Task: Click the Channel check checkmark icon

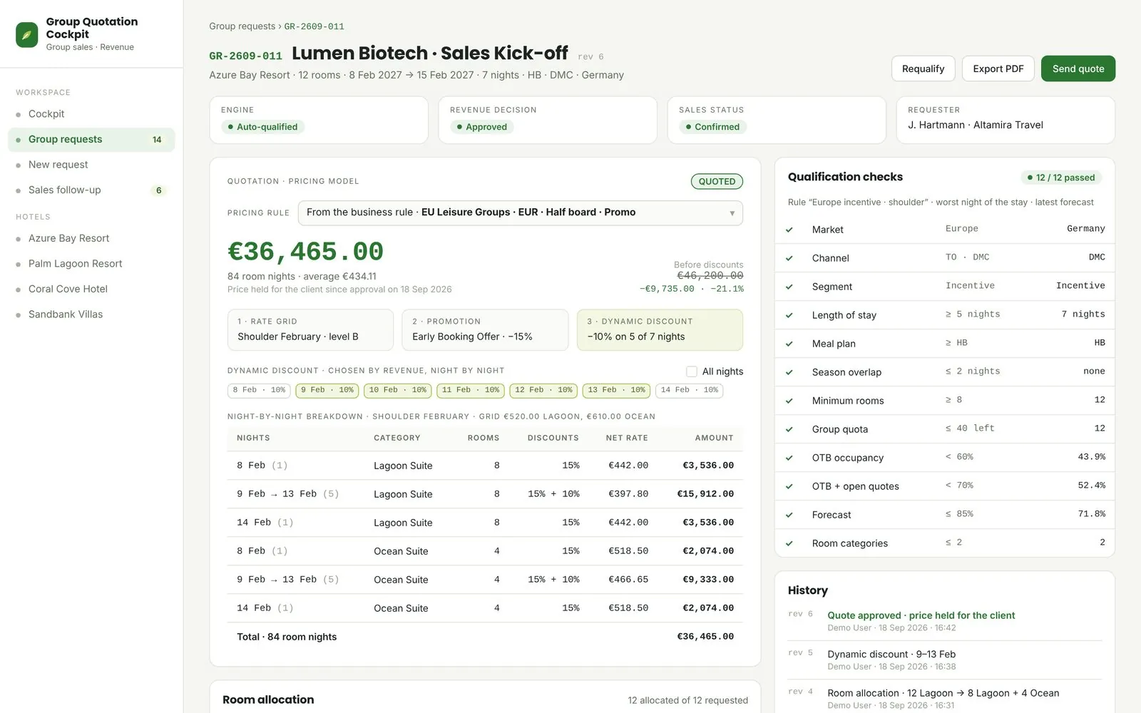Action: [x=789, y=258]
